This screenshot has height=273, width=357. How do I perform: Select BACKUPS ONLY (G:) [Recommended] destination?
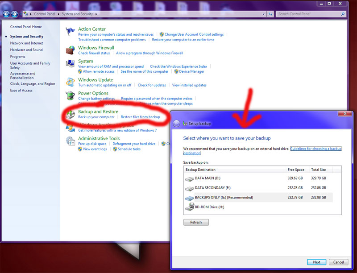(258, 197)
